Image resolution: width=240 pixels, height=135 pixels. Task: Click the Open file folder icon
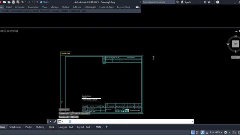9,2
